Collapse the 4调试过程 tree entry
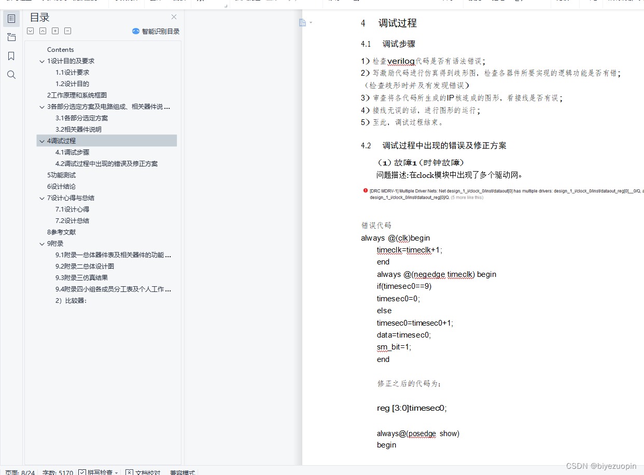Viewport: 644px width, 475px height. [42, 141]
